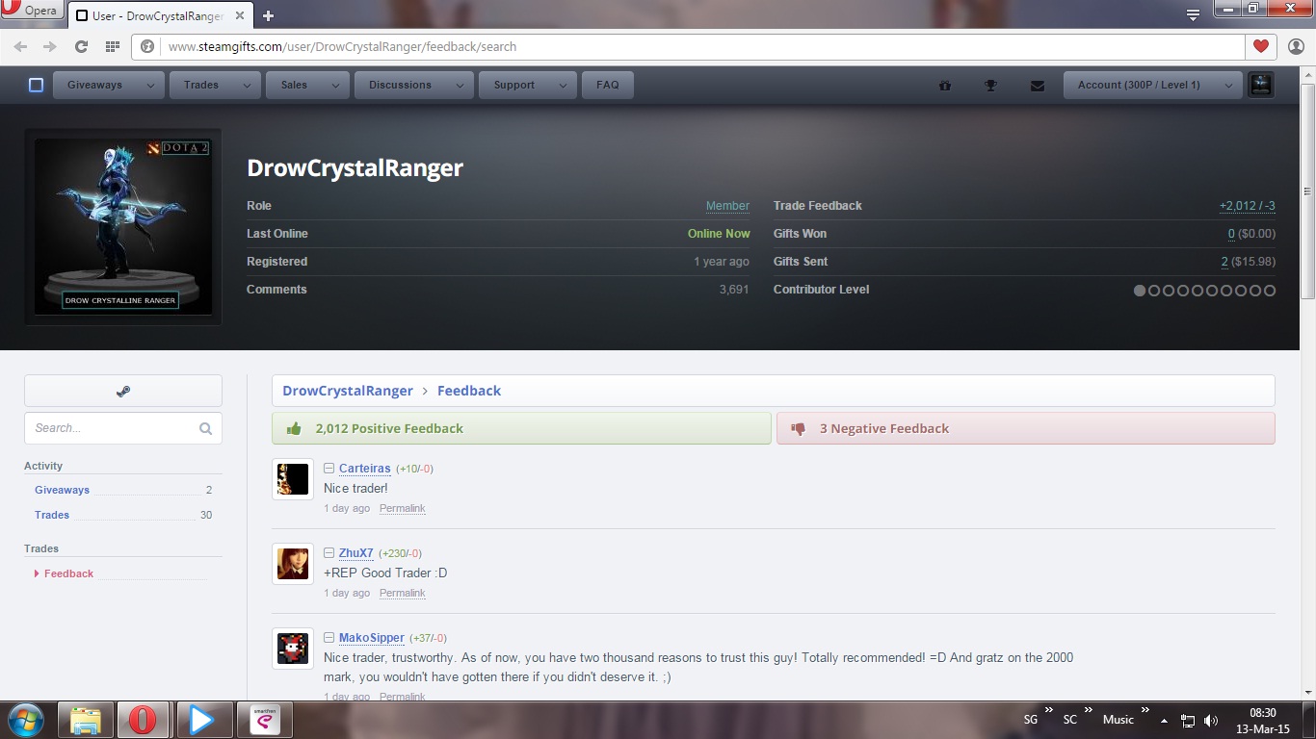Show hidden system tray icons
1316x739 pixels.
point(1164,720)
